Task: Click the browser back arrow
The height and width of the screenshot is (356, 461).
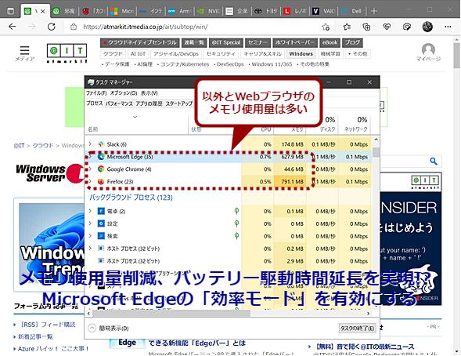Action: coord(13,27)
